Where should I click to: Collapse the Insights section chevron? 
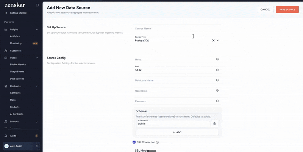click(x=37, y=29)
